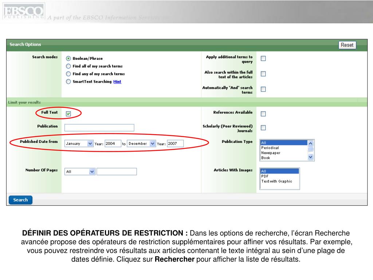Enable Apply additional terms to query
Image resolution: width=373 pixels, height=280 pixels.
[263, 58]
